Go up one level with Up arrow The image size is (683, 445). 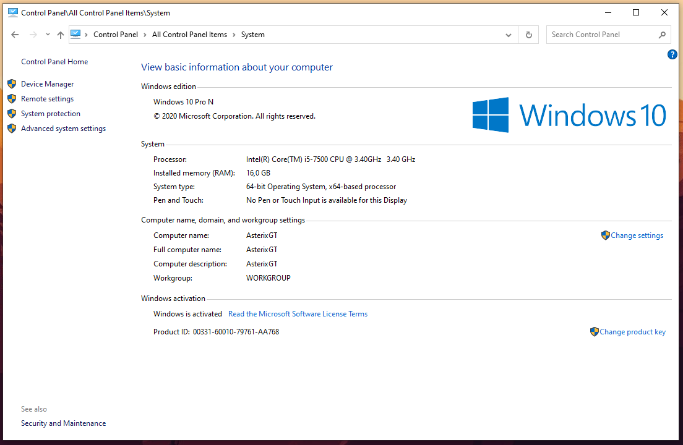point(61,35)
